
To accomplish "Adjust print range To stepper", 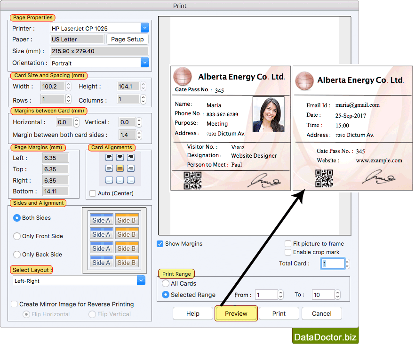I will tap(337, 295).
